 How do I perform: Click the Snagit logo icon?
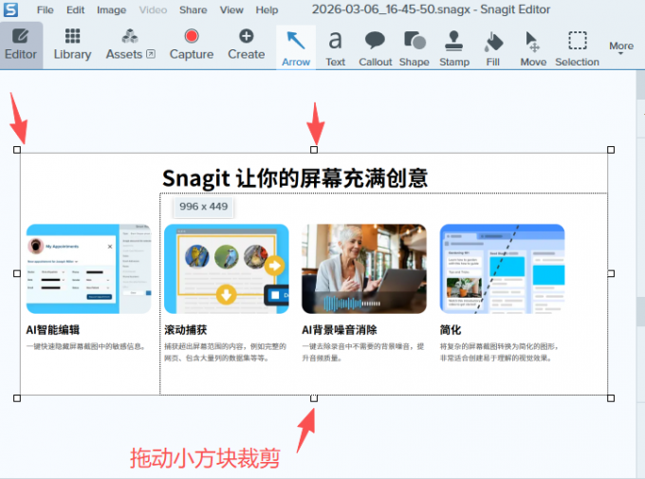point(10,9)
